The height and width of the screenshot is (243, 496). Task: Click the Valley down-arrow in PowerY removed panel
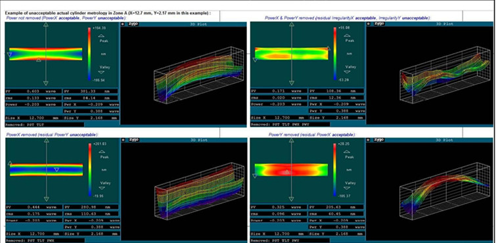(x=348, y=188)
